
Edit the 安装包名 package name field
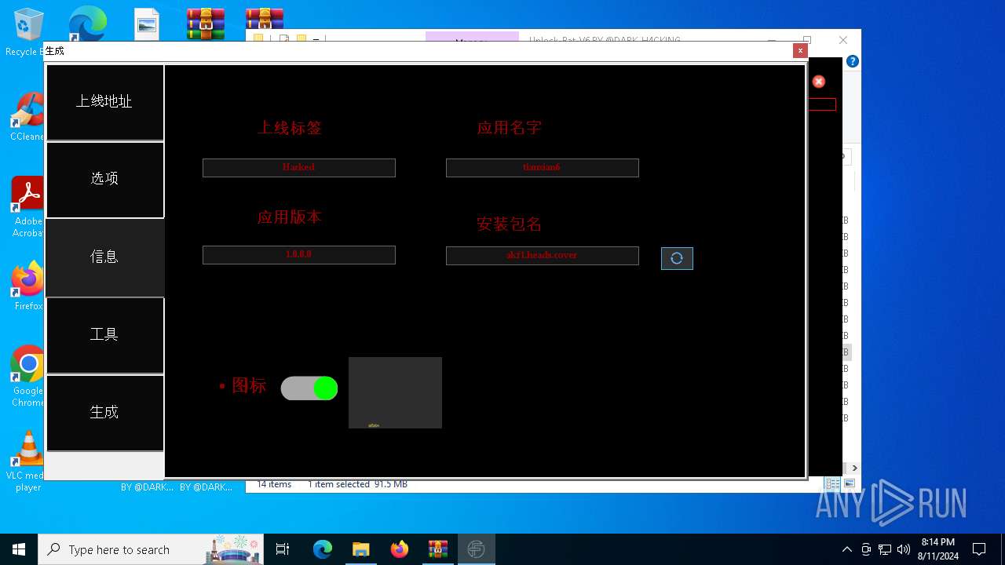coord(543,256)
